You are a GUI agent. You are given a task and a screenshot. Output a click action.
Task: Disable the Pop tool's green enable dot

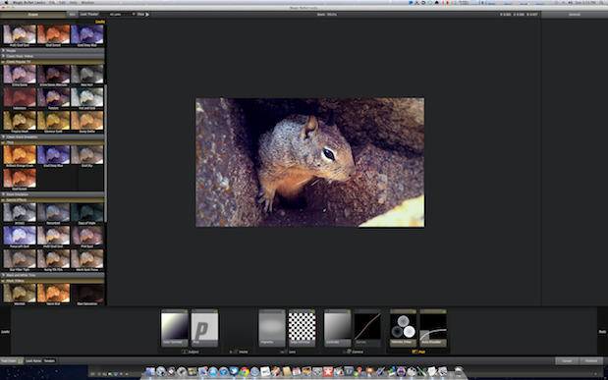[216, 311]
